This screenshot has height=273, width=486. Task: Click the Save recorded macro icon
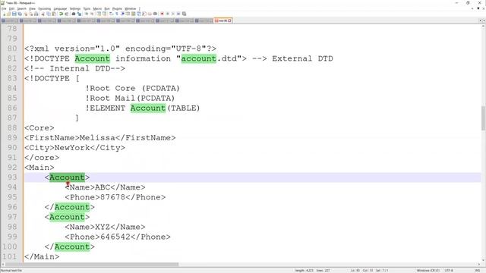(x=184, y=14)
